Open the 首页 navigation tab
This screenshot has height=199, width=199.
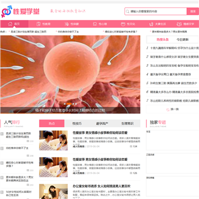point(14,24)
